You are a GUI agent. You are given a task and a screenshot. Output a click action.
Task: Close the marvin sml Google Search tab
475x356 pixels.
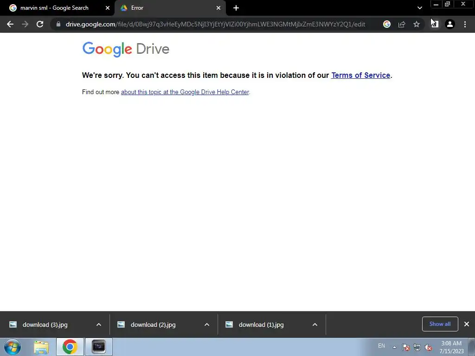click(108, 8)
